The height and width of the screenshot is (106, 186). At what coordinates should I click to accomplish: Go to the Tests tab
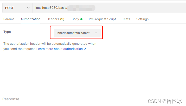(126, 19)
